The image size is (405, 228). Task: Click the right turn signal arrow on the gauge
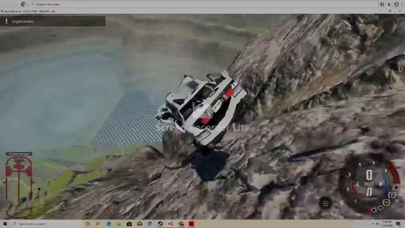(381, 208)
